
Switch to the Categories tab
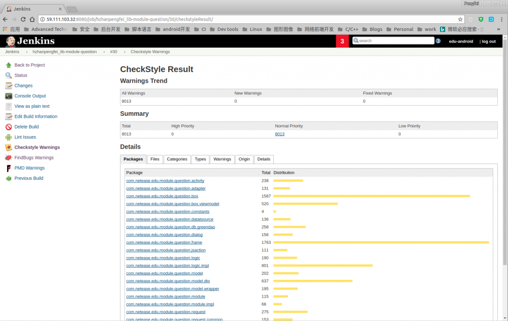pos(177,159)
